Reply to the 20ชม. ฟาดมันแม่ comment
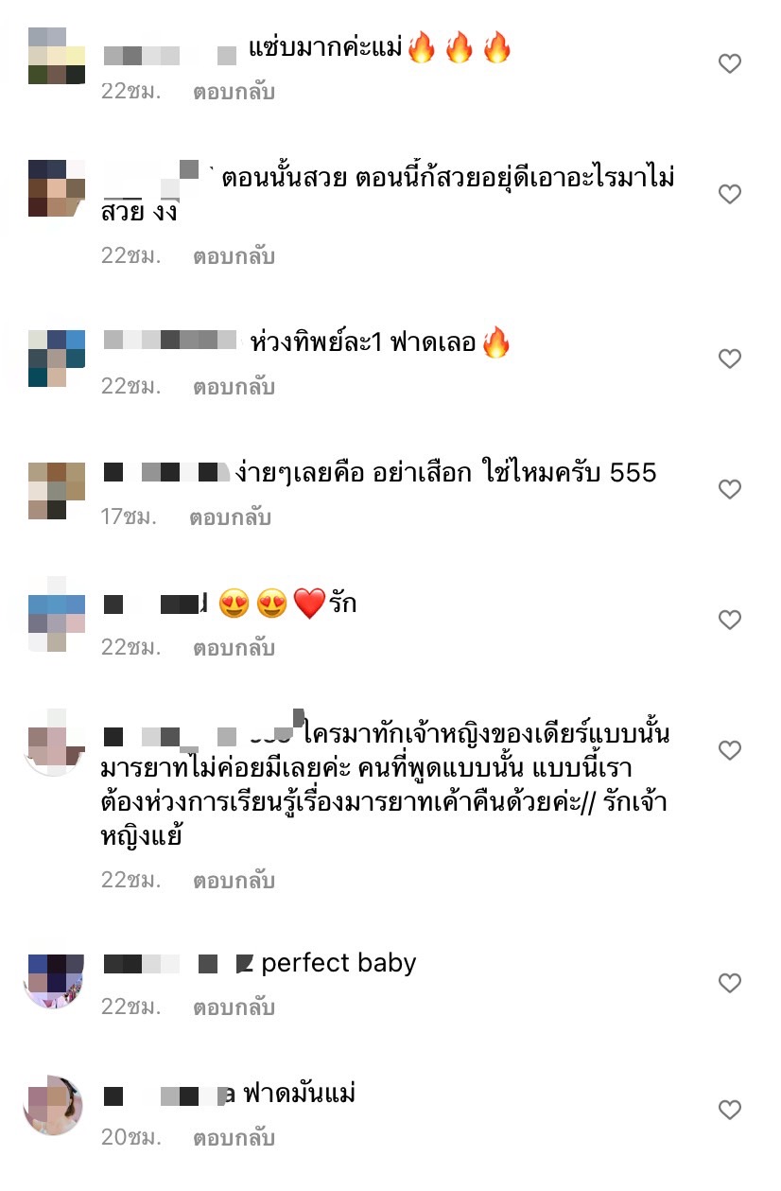The image size is (781, 1191). pyautogui.click(x=234, y=1138)
